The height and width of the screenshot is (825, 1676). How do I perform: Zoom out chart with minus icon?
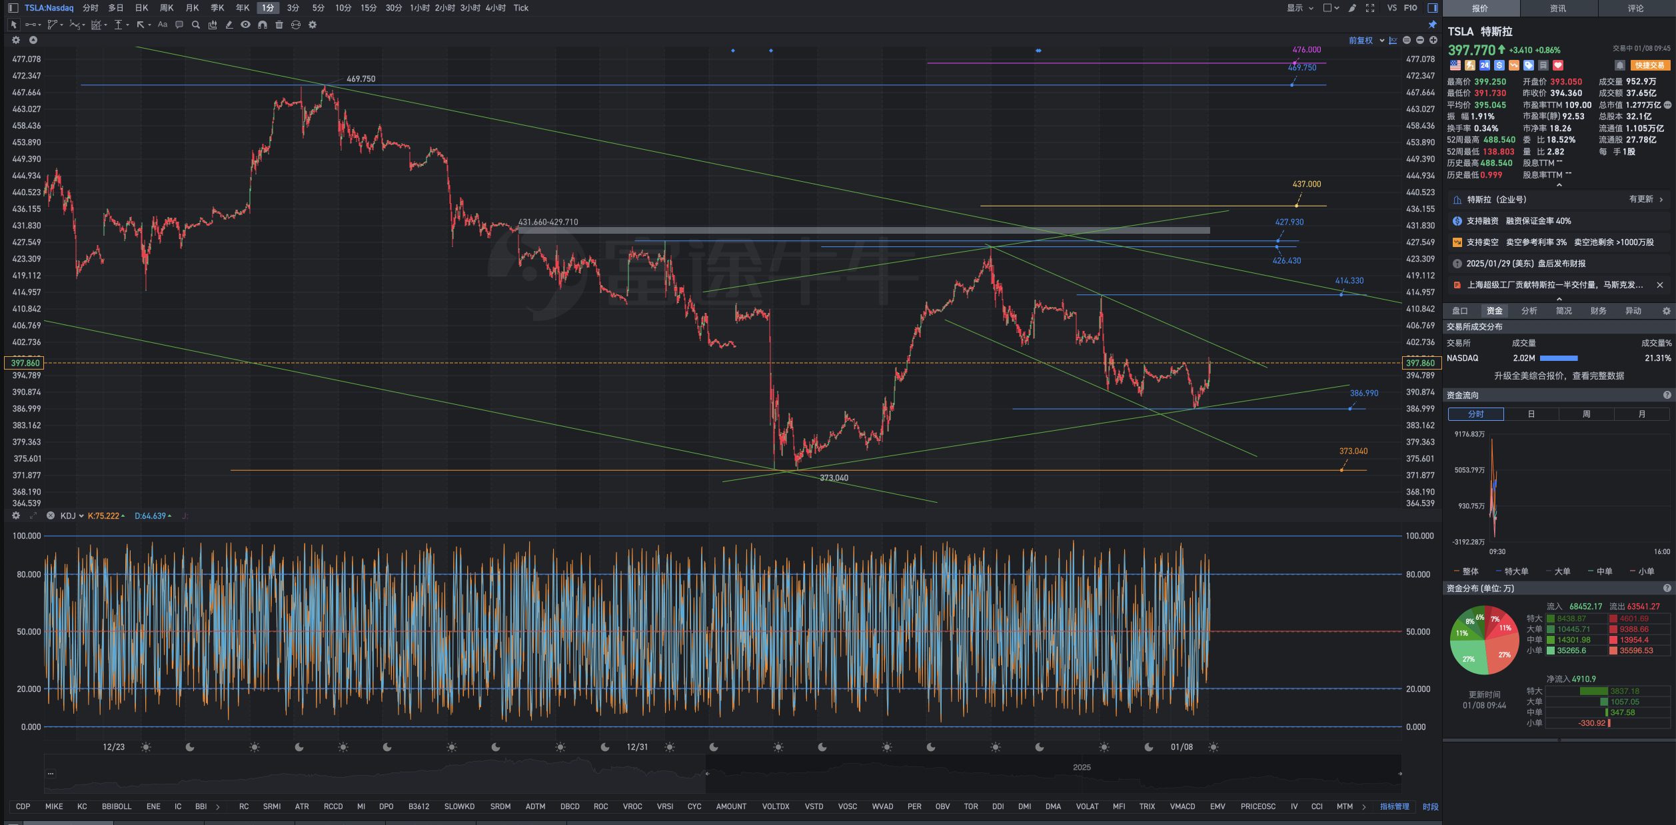pyautogui.click(x=1420, y=41)
